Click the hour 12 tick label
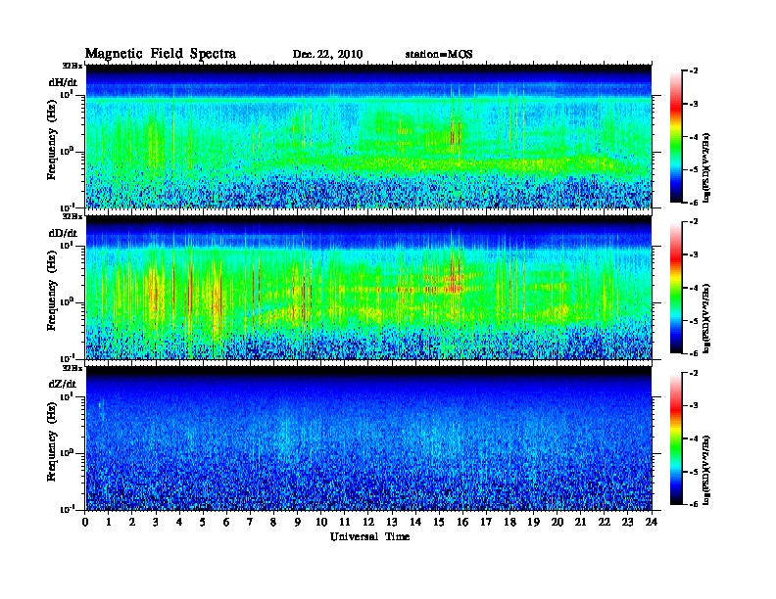The width and height of the screenshot is (776, 599). tap(368, 522)
